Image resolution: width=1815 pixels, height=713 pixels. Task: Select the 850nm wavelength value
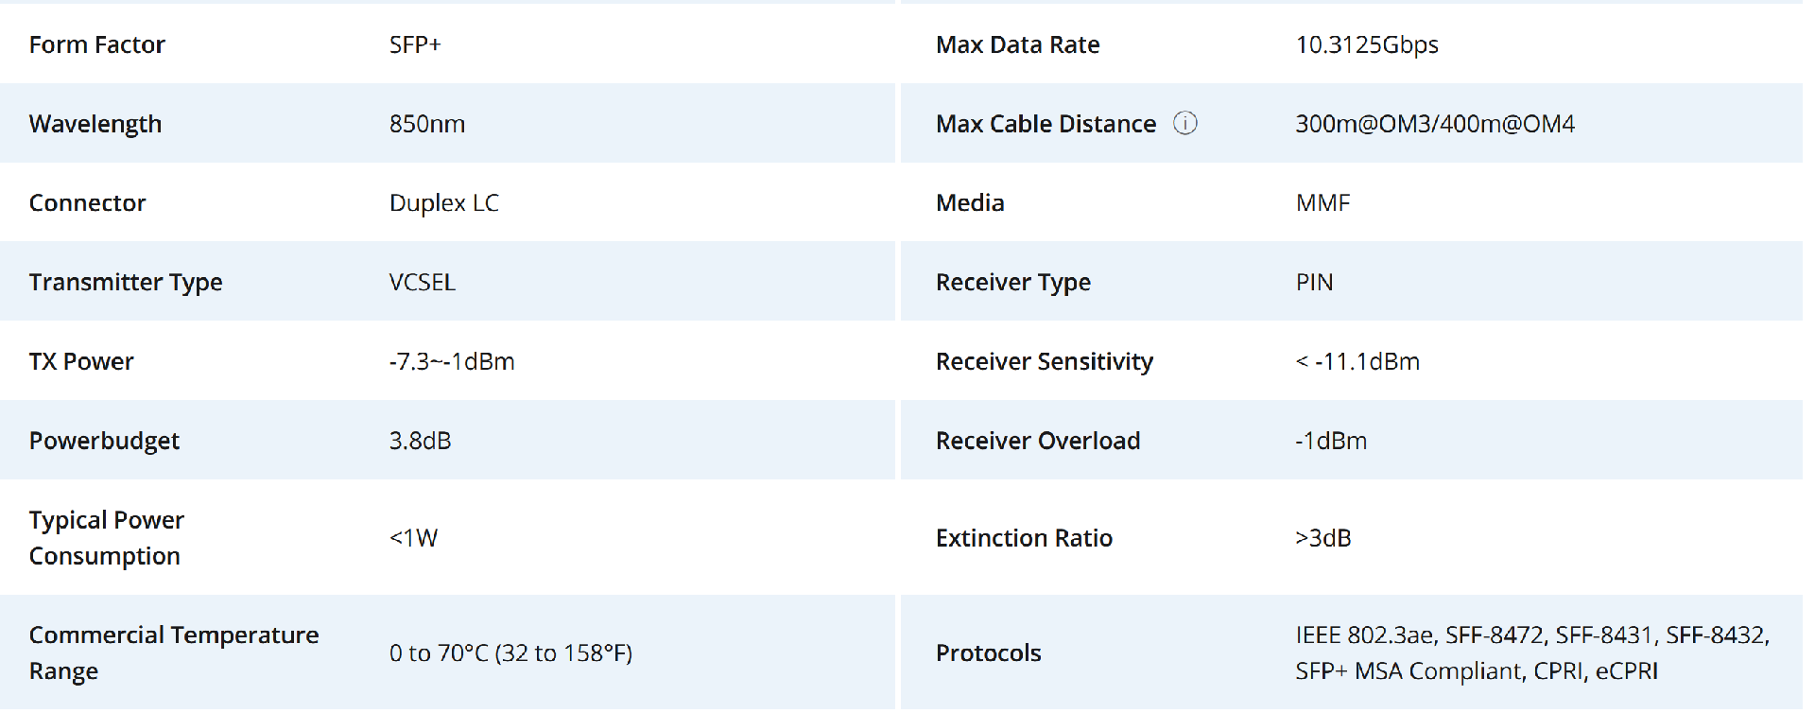(427, 124)
